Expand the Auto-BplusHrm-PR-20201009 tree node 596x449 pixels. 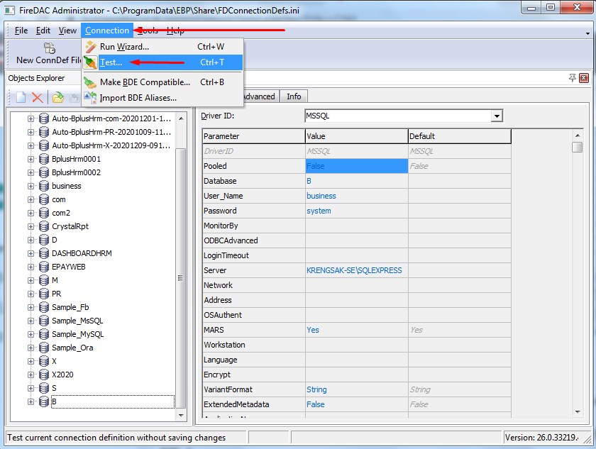(x=31, y=132)
